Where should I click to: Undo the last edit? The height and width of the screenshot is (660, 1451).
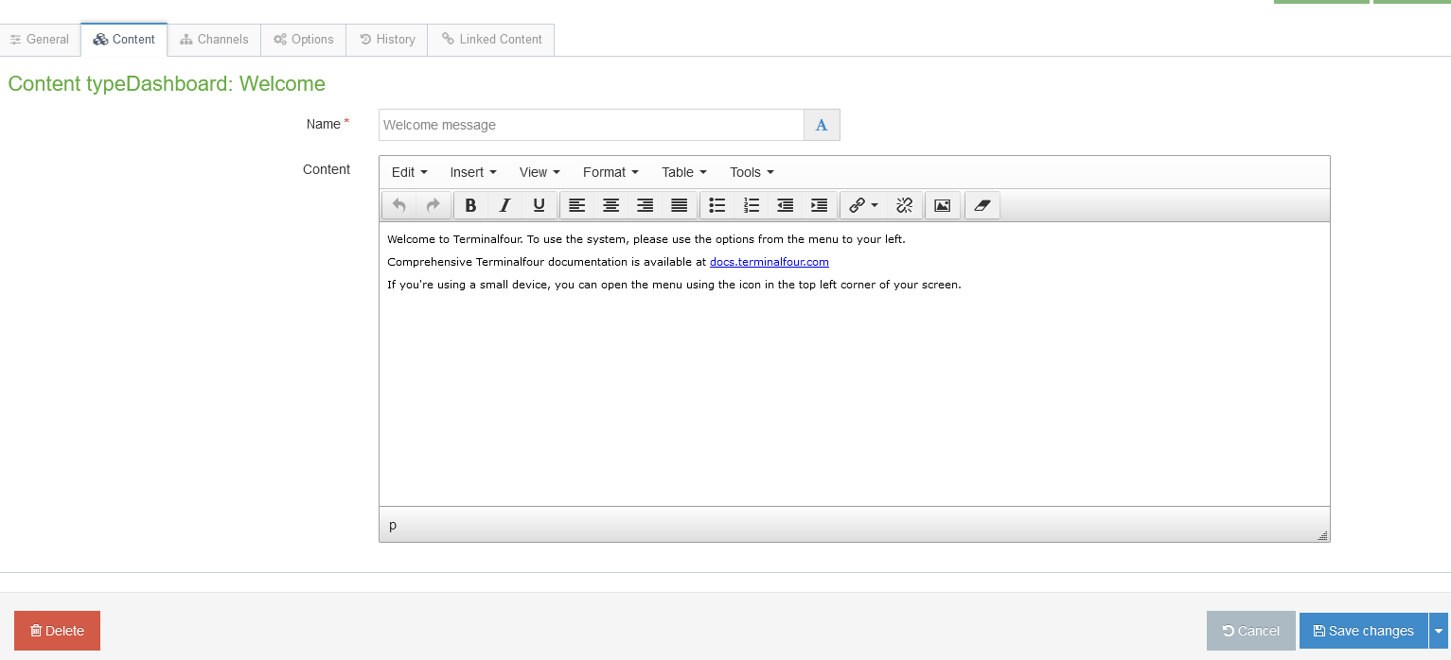[x=398, y=205]
